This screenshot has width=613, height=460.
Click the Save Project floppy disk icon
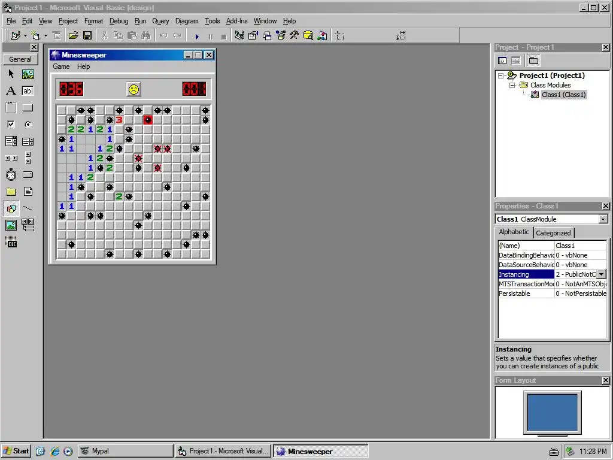point(87,35)
